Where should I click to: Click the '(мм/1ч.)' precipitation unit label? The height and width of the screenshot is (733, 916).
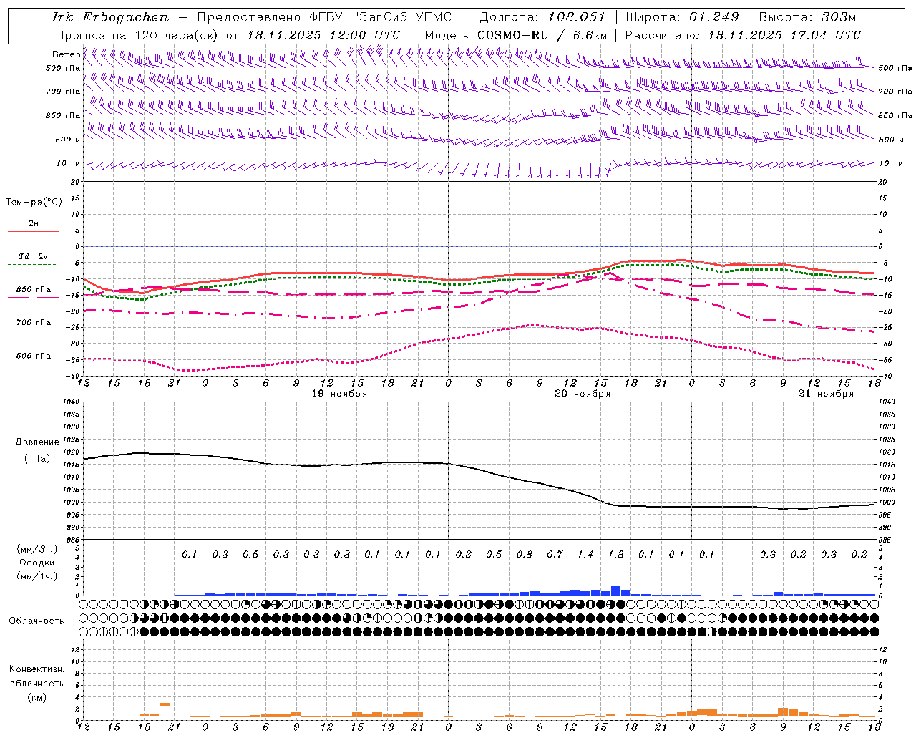click(37, 576)
